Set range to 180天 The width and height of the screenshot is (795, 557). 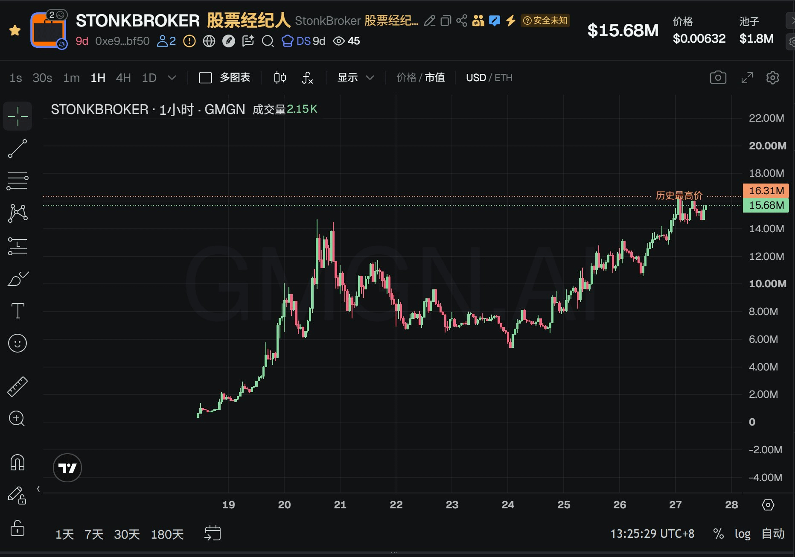[167, 534]
